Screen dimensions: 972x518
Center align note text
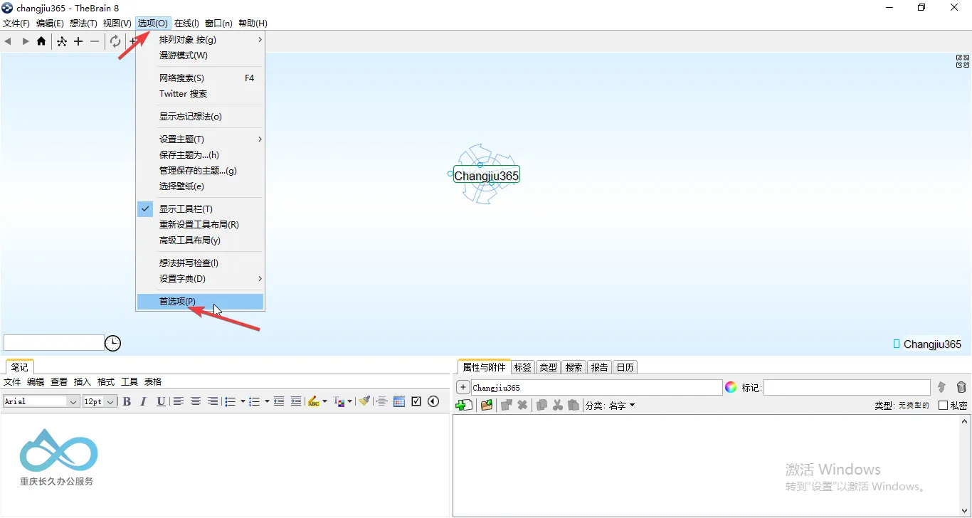[196, 401]
